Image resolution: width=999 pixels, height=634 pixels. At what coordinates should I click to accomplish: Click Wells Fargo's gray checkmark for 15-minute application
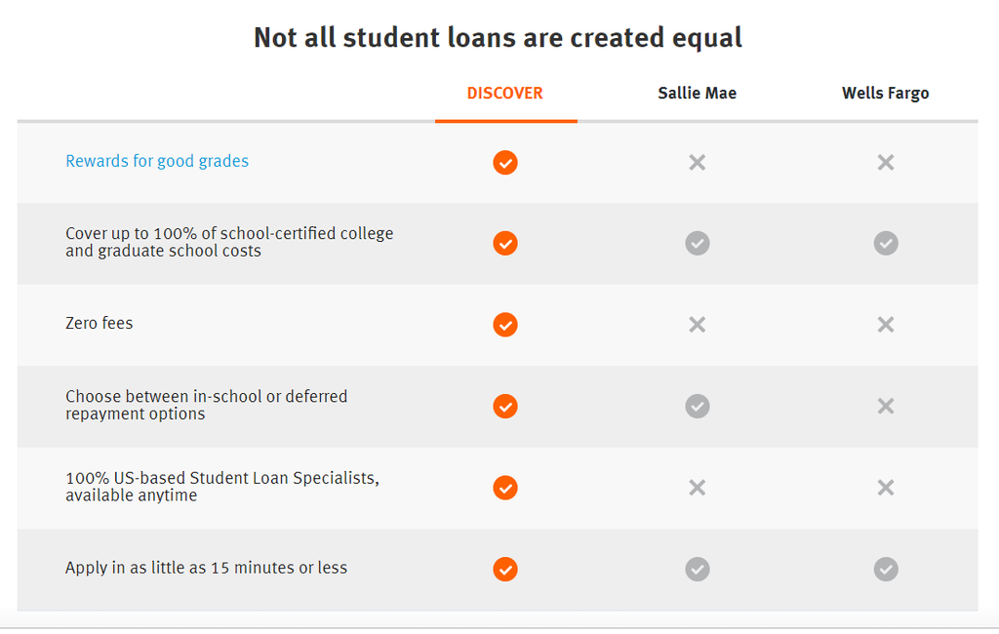point(885,569)
